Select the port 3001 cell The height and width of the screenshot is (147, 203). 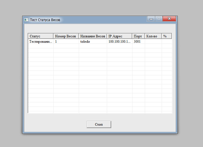pyautogui.click(x=138, y=42)
